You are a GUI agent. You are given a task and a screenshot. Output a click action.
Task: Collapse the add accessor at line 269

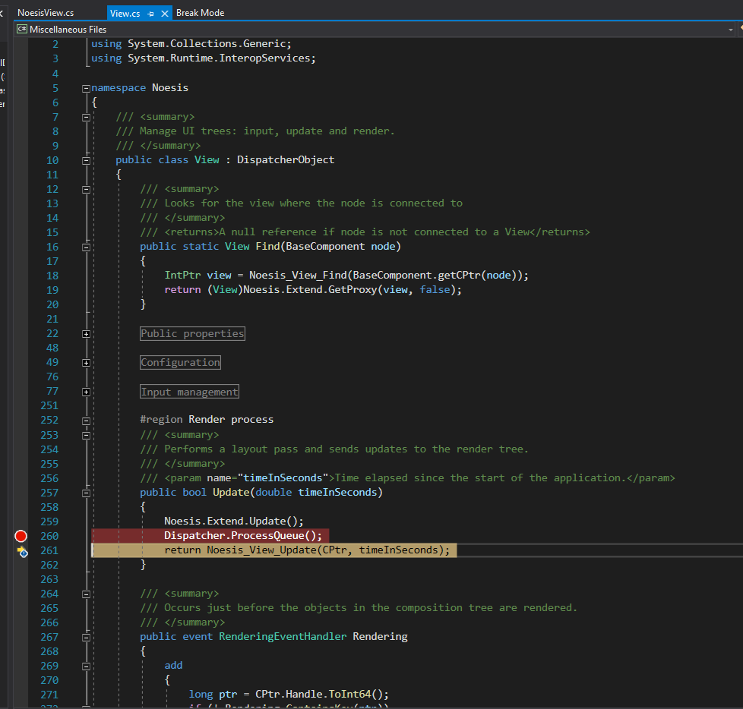coord(87,666)
